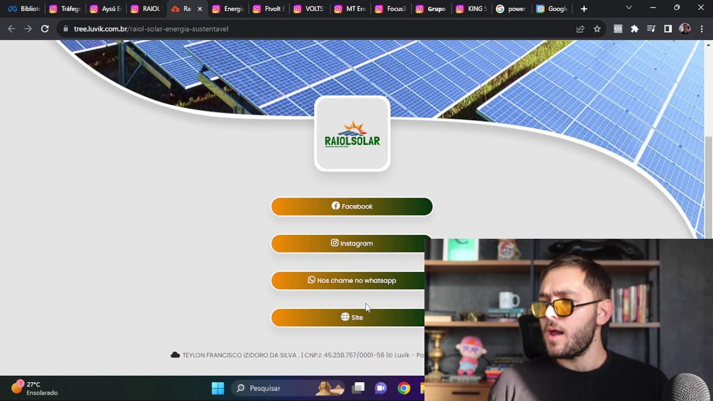
Task: Share this page via the share icon
Action: (580, 29)
